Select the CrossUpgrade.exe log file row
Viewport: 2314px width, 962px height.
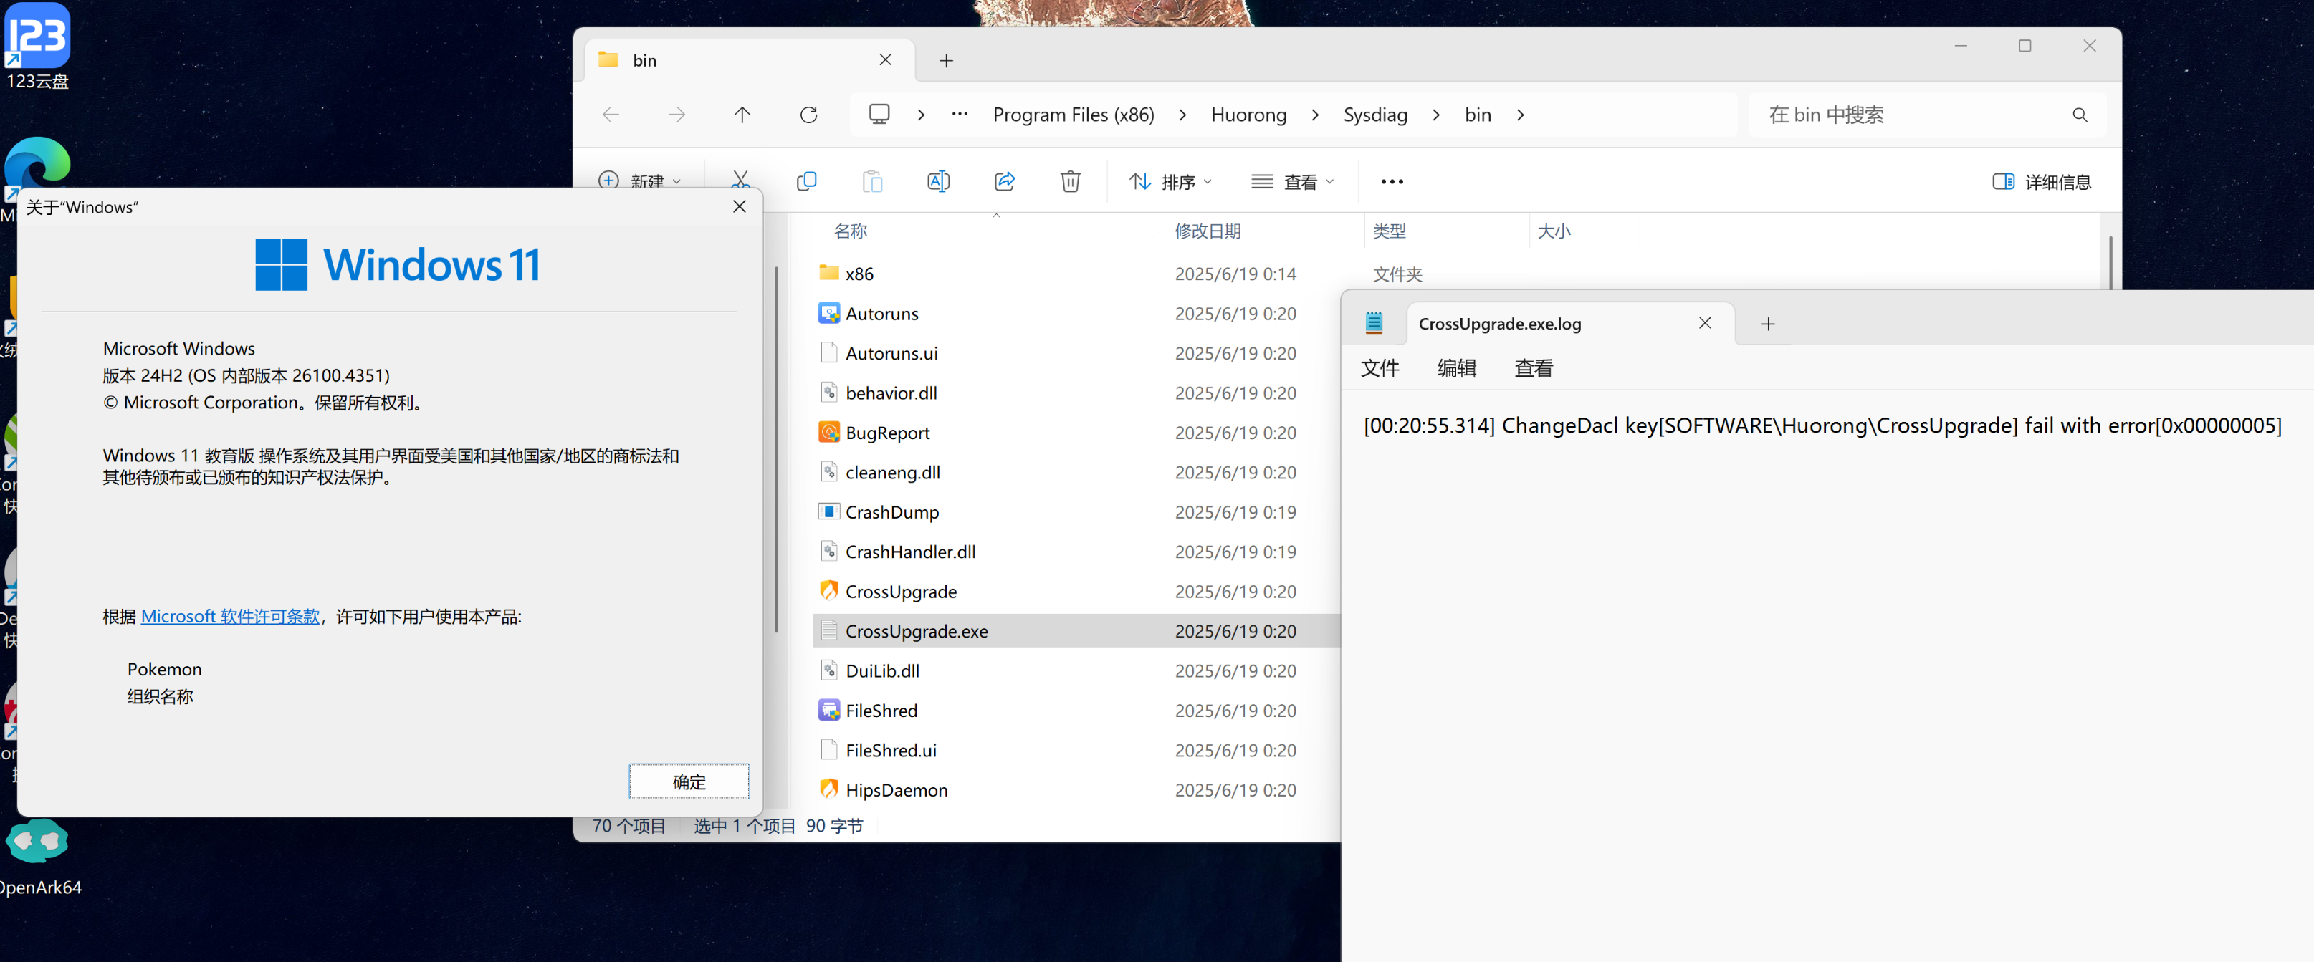1076,630
